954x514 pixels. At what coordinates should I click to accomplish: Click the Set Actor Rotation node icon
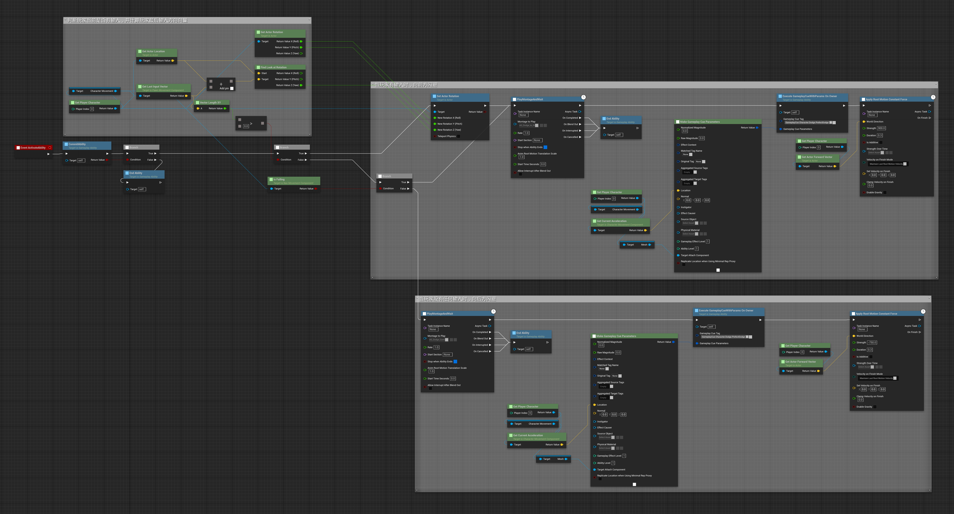coord(434,96)
